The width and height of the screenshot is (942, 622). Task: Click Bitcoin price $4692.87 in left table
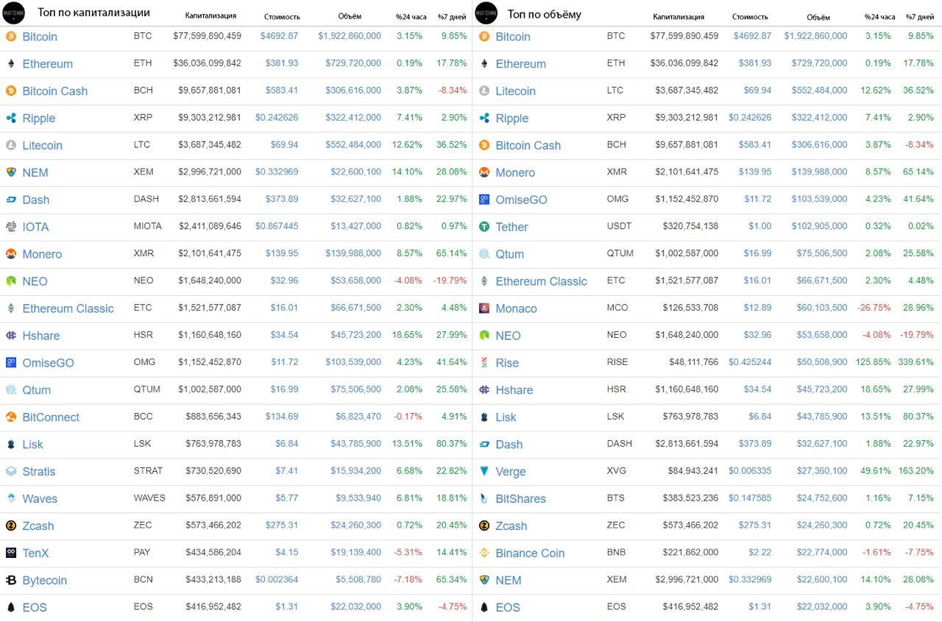[x=279, y=36]
